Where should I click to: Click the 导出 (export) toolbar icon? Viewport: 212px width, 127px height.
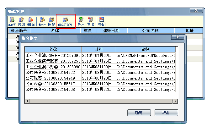90,22
